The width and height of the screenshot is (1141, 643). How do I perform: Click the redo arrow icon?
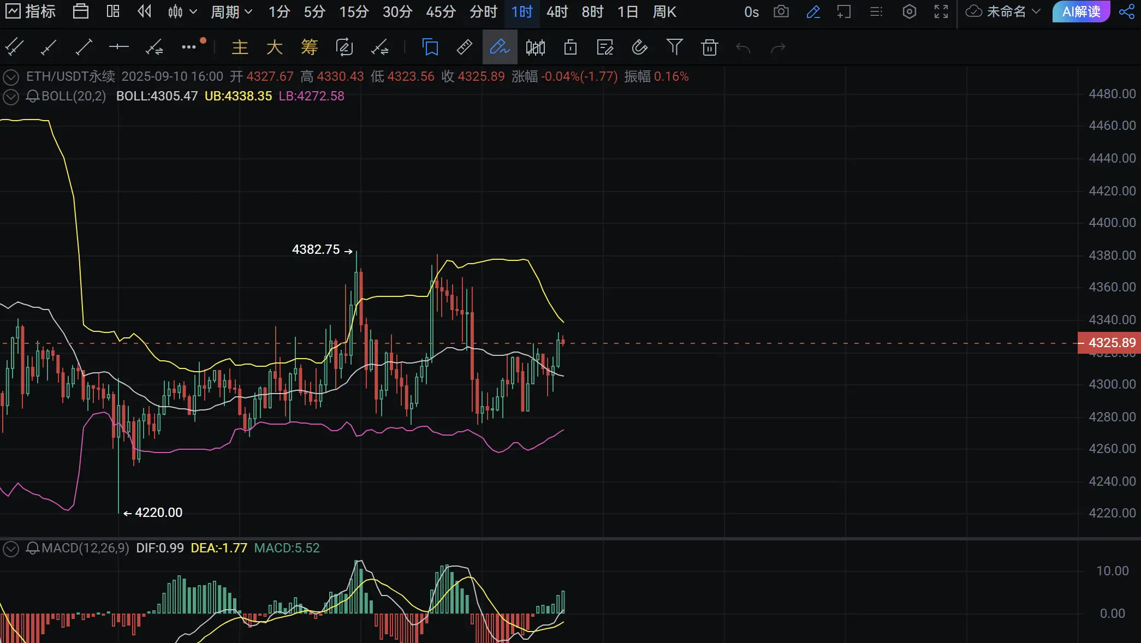tap(778, 48)
